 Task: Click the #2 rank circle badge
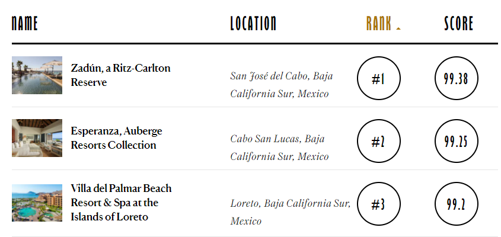[379, 142]
